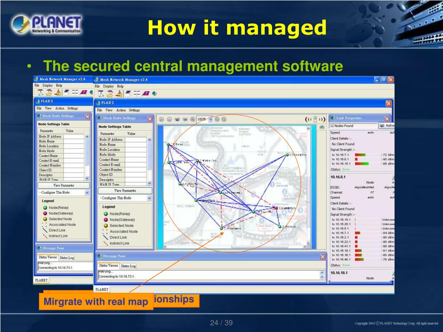Click scroll-up arrow of map vertical scrollbar
The height and width of the screenshot is (332, 443).
pos(308,128)
